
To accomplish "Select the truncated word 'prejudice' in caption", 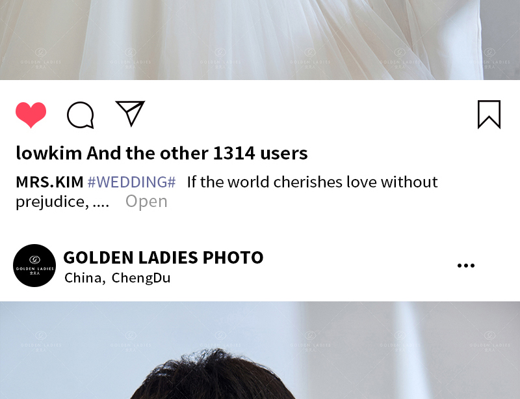I will point(52,202).
